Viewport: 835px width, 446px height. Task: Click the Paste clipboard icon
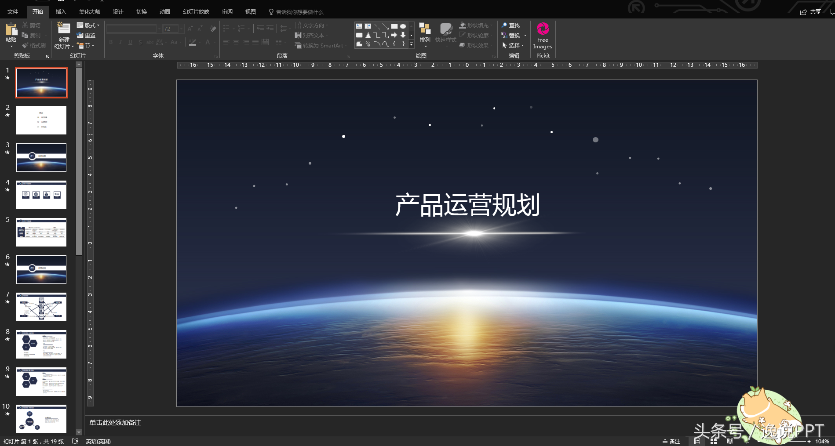pos(11,29)
